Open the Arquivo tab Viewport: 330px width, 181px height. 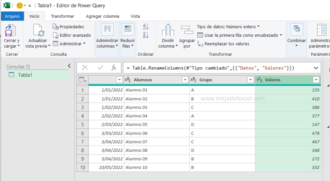tap(12, 16)
